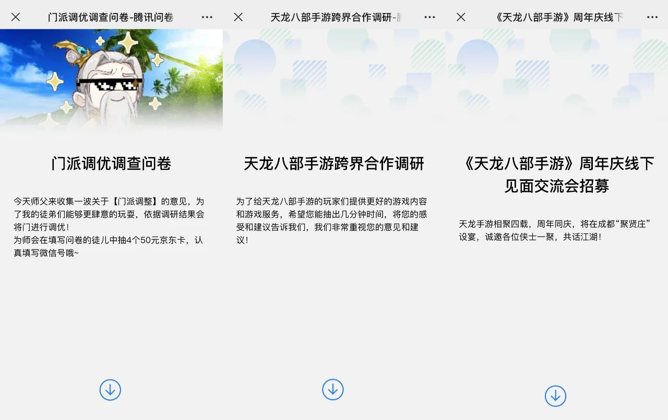Select the heading 门派调优调查问卷
Image resolution: width=668 pixels, height=420 pixels.
[111, 164]
